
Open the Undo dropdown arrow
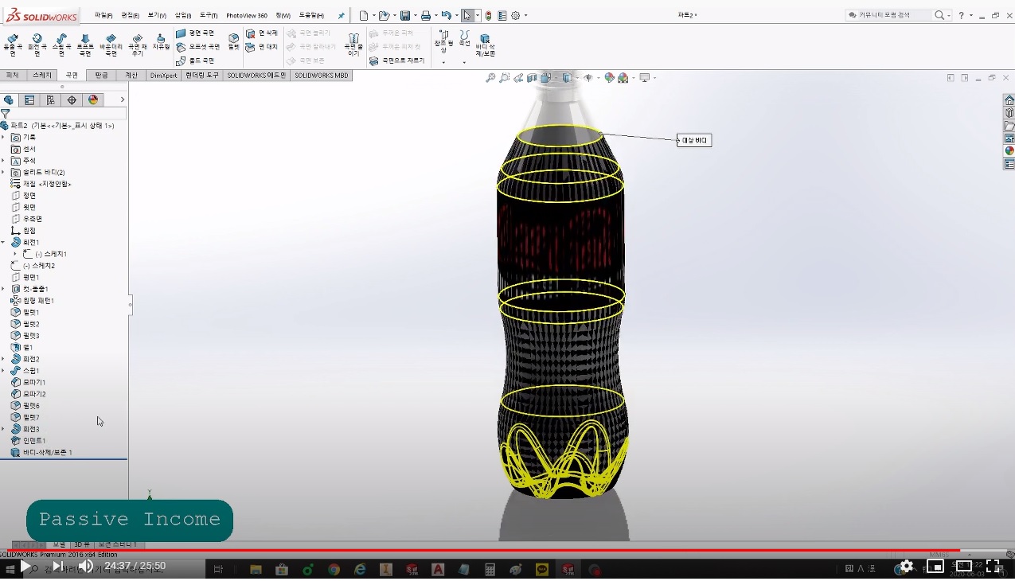coord(456,15)
